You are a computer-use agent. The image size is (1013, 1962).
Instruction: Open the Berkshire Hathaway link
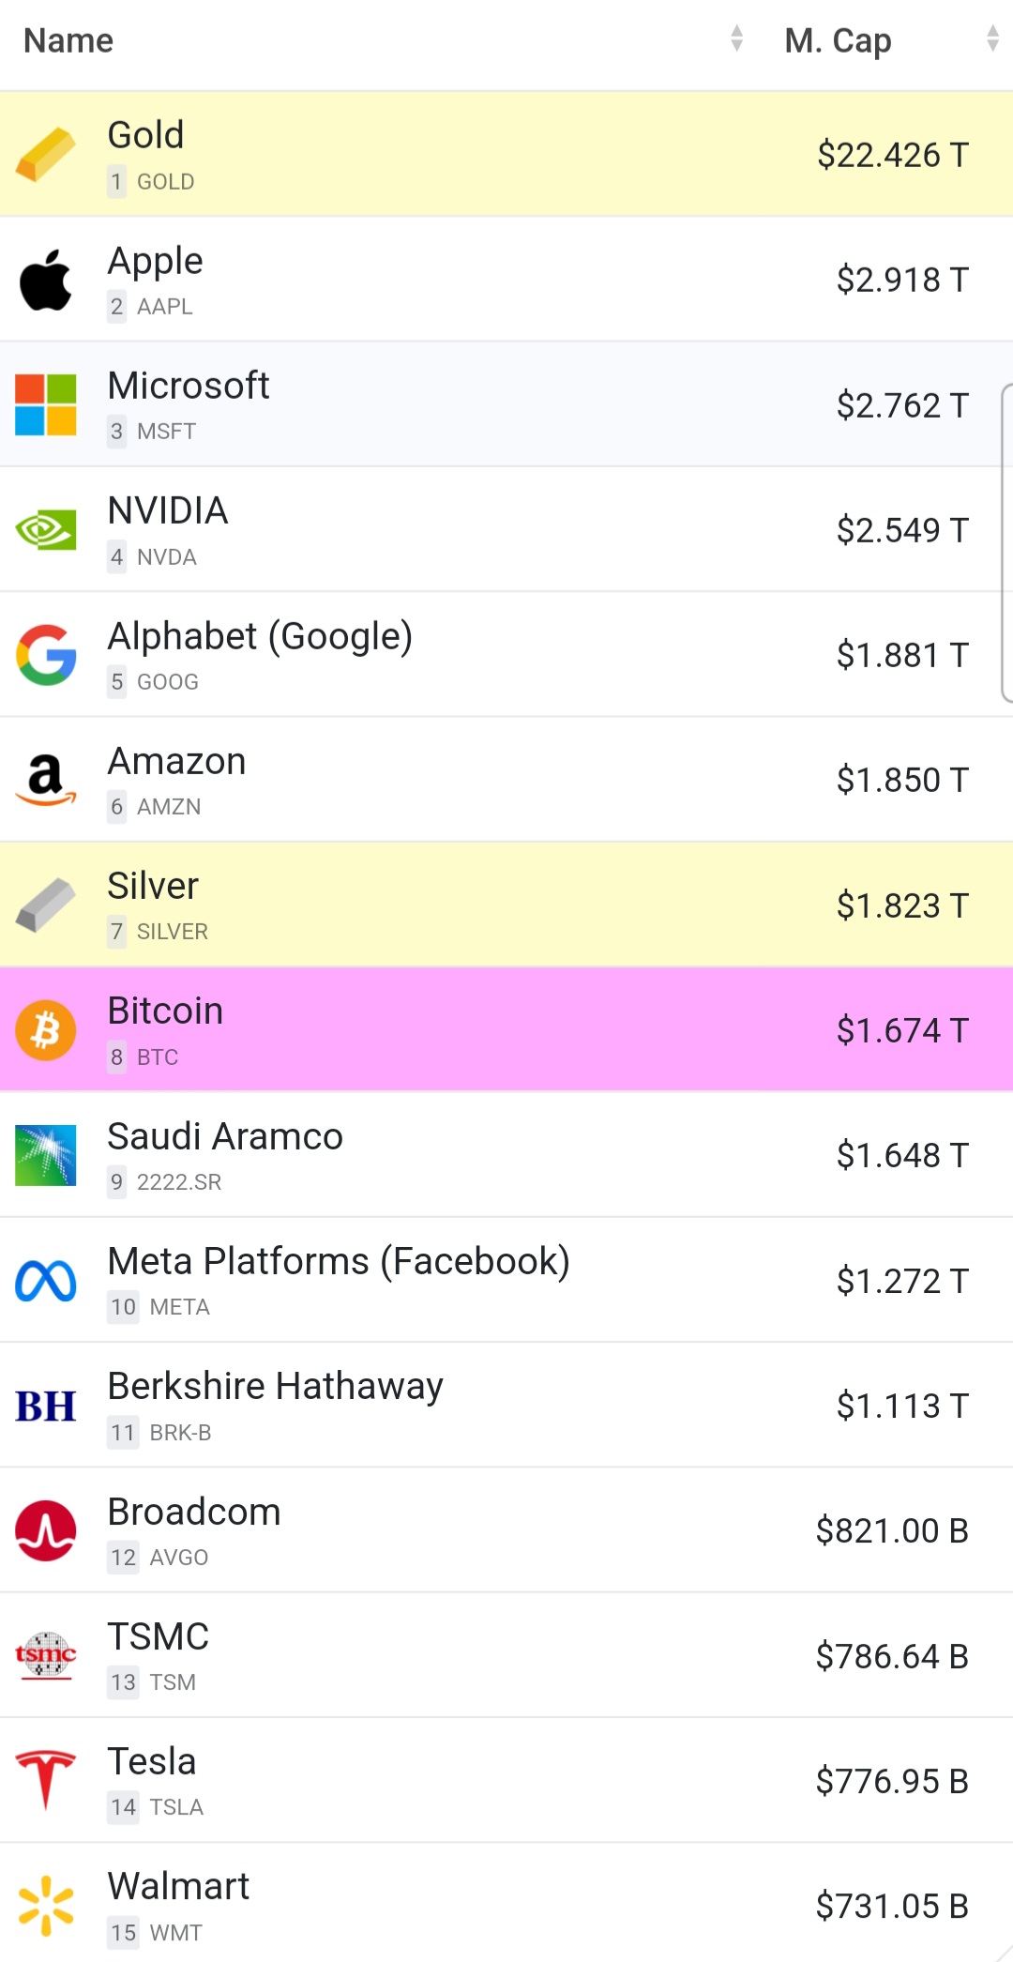[x=275, y=1387]
